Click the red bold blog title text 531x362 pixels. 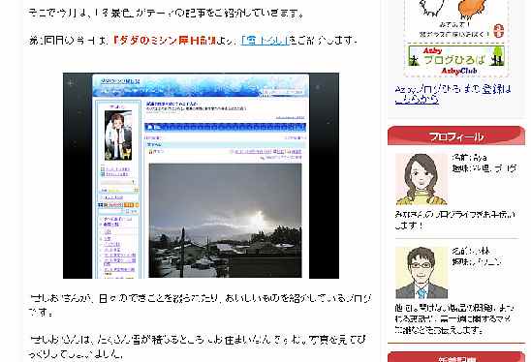(165, 41)
